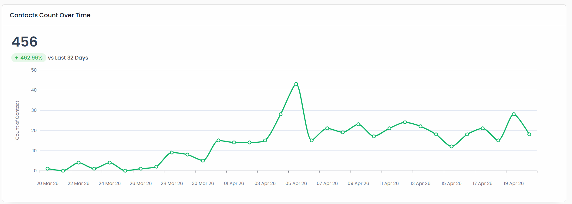Screen dimensions: 572x204
Task: Click the 'Count of Contact' y-axis title
Action: tap(17, 120)
